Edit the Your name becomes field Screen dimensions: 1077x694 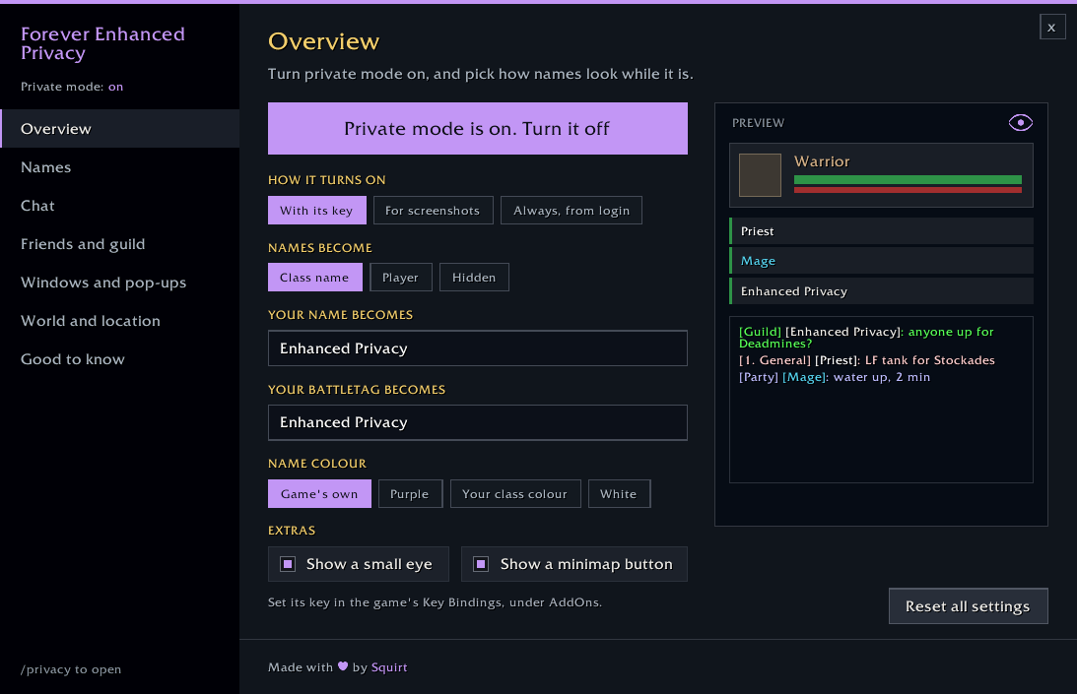pyautogui.click(x=477, y=348)
